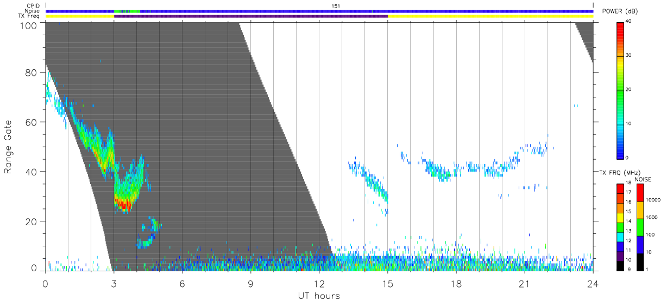The width and height of the screenshot is (667, 307).
Task: Click the "TX Freq" row label
Action: (x=30, y=16)
